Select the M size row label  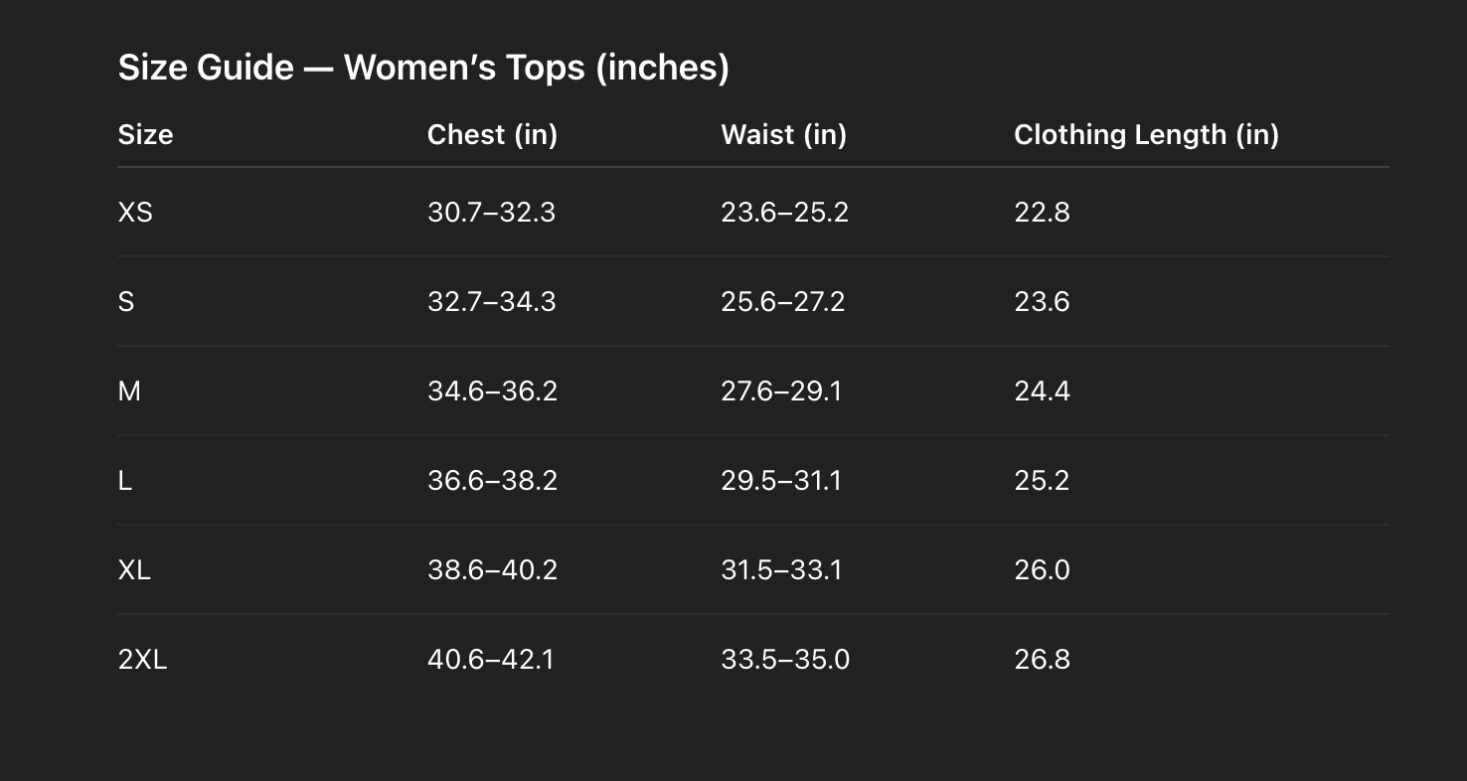tap(129, 391)
